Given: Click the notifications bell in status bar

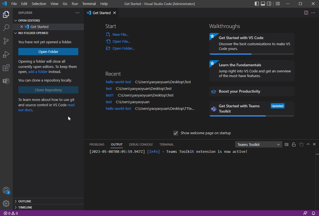Looking at the screenshot, I should point(313,213).
